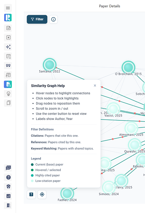Click the 'Highly cited paper' legend swatch

pyautogui.click(x=32, y=176)
